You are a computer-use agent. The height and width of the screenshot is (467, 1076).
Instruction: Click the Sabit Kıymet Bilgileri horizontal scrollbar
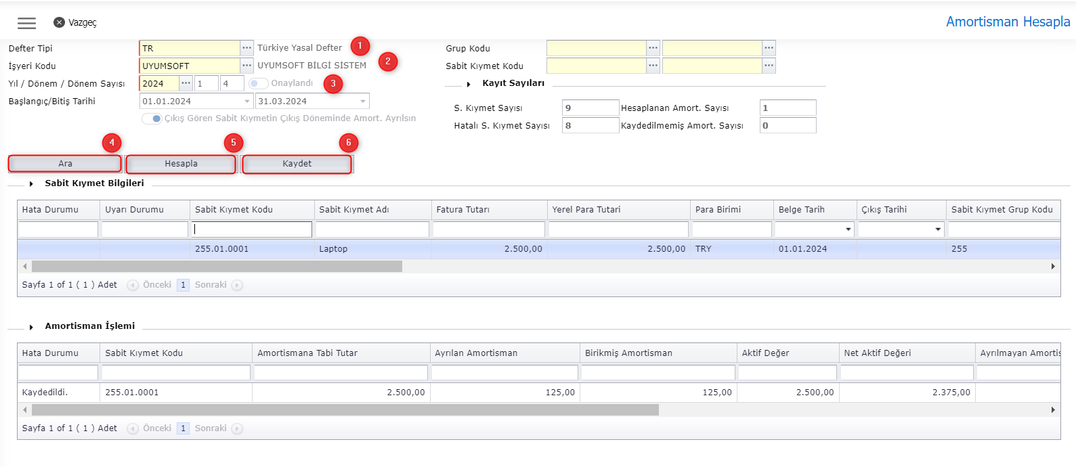(x=217, y=267)
